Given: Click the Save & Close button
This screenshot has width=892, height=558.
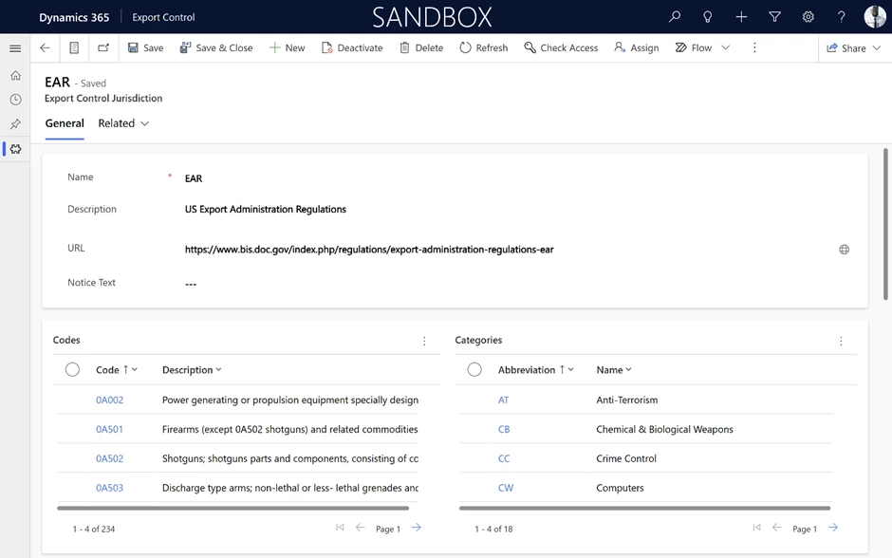Looking at the screenshot, I should tap(216, 47).
